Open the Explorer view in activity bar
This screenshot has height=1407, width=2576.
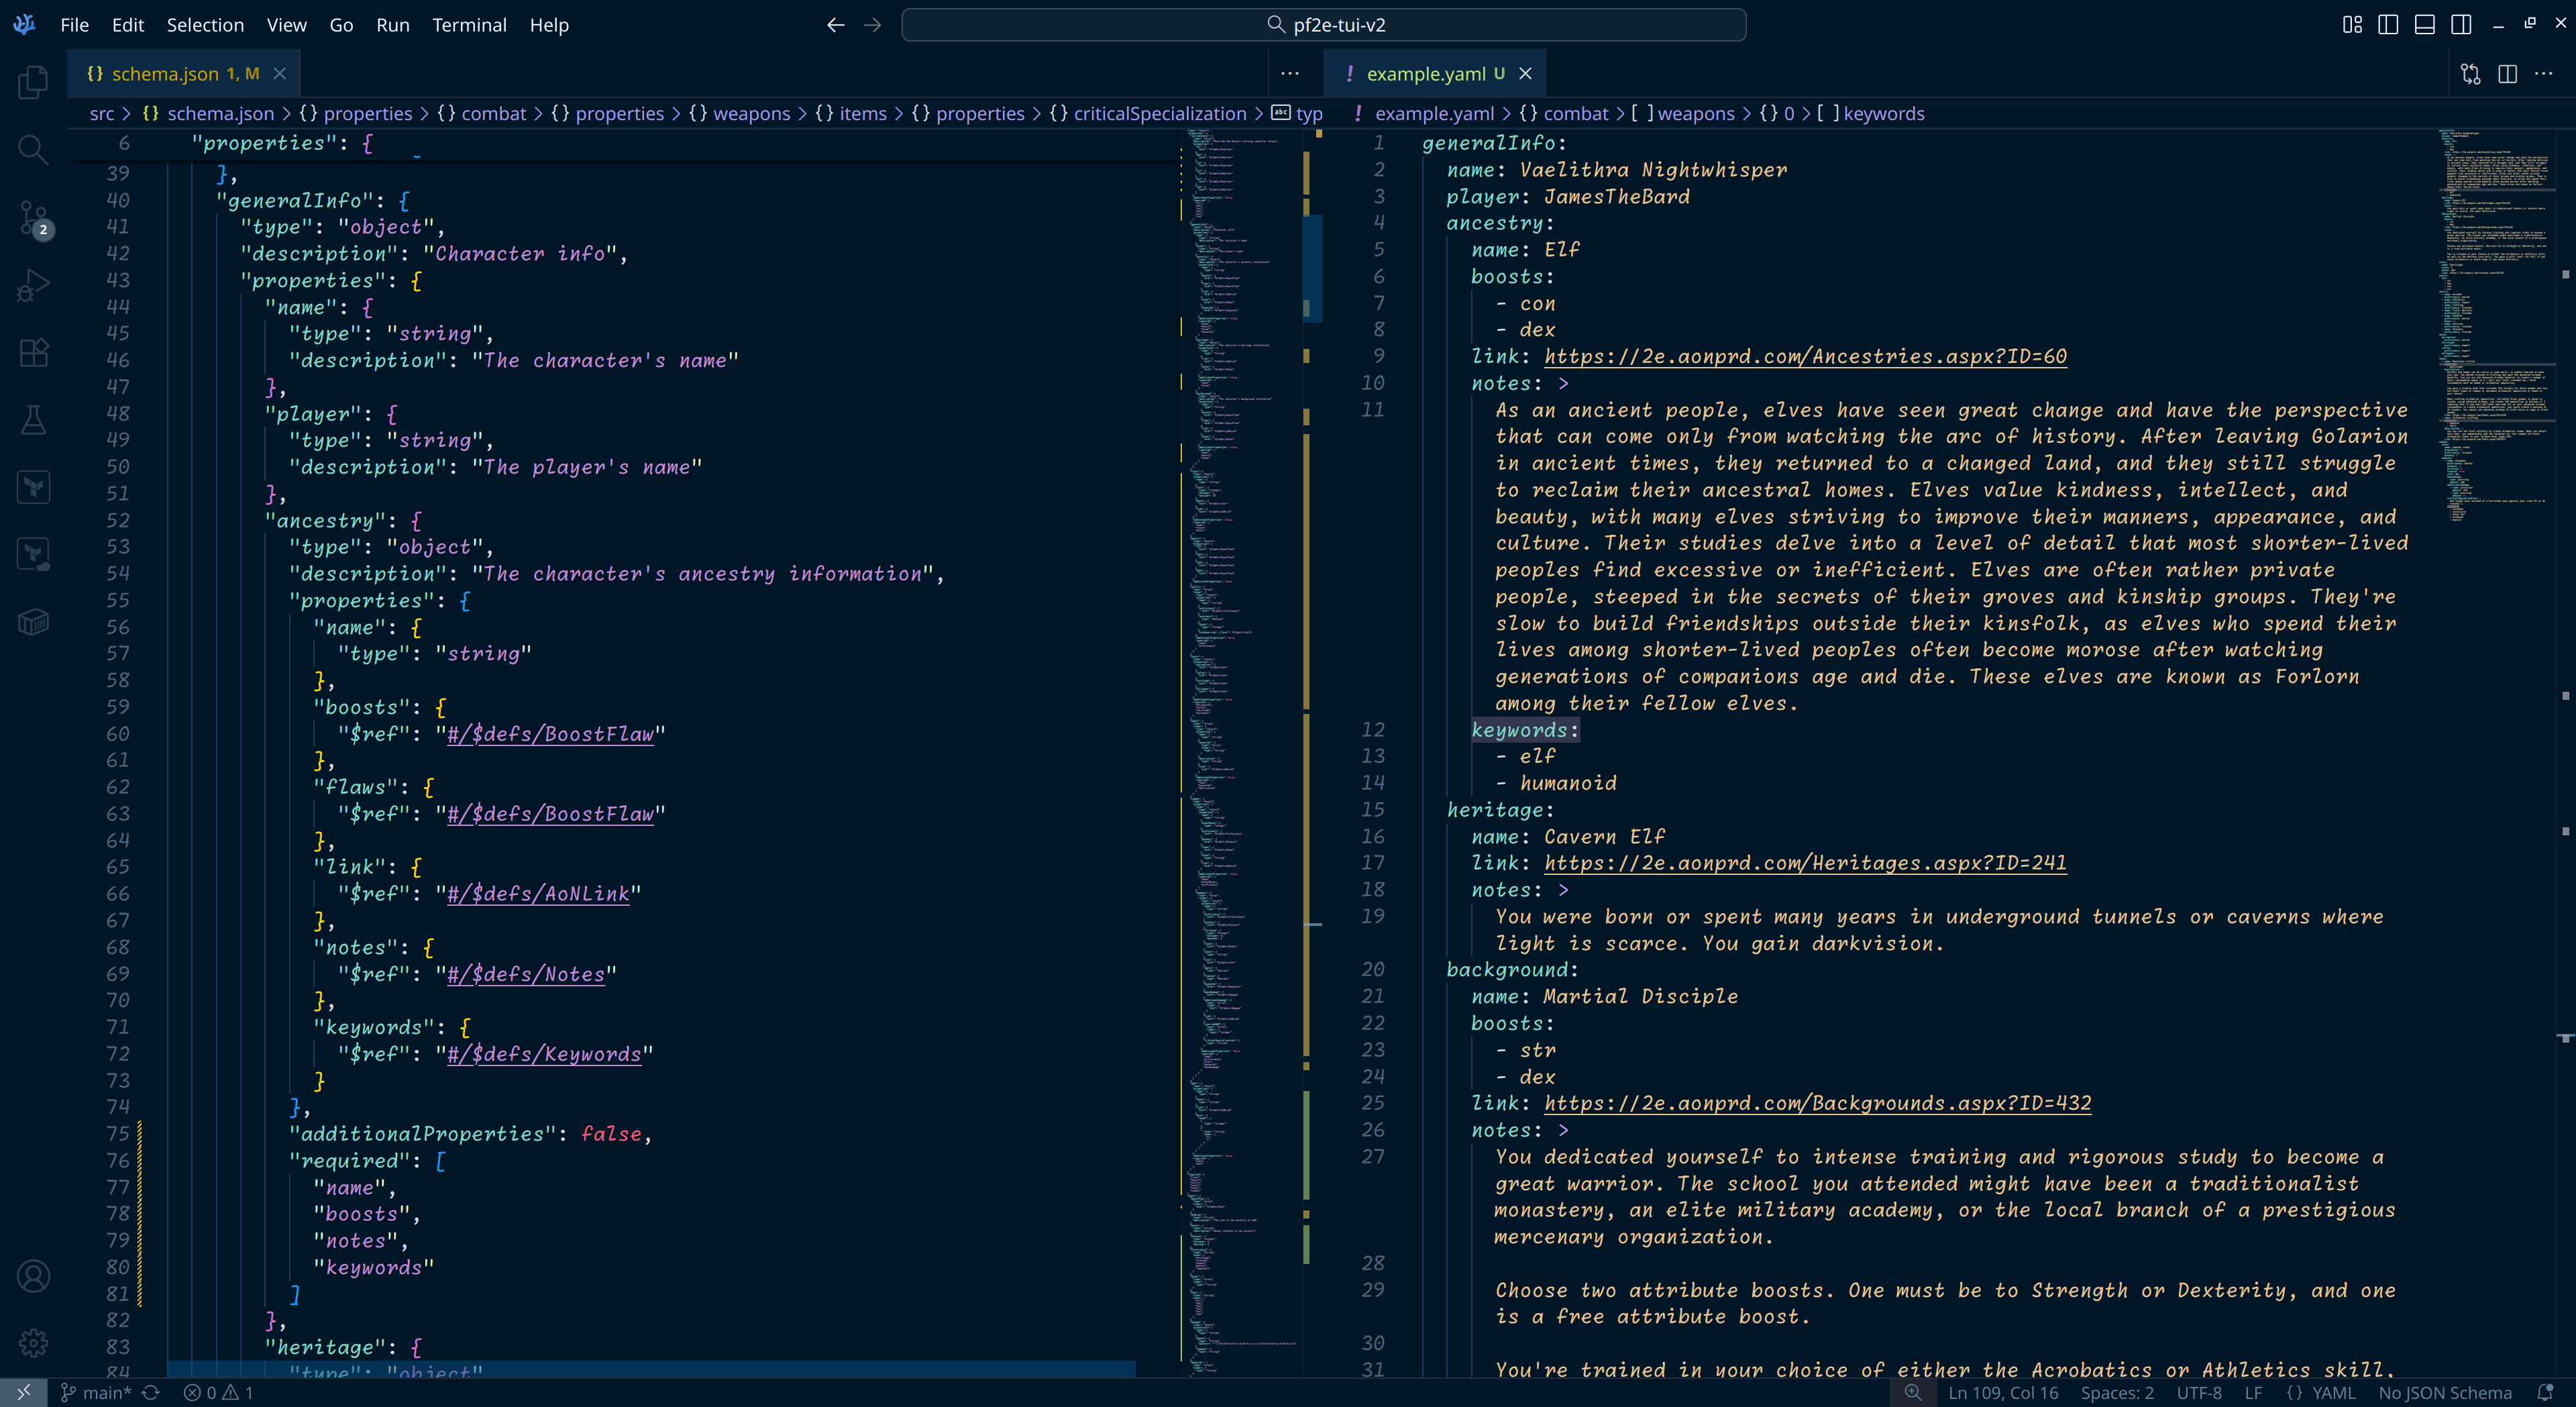click(33, 82)
